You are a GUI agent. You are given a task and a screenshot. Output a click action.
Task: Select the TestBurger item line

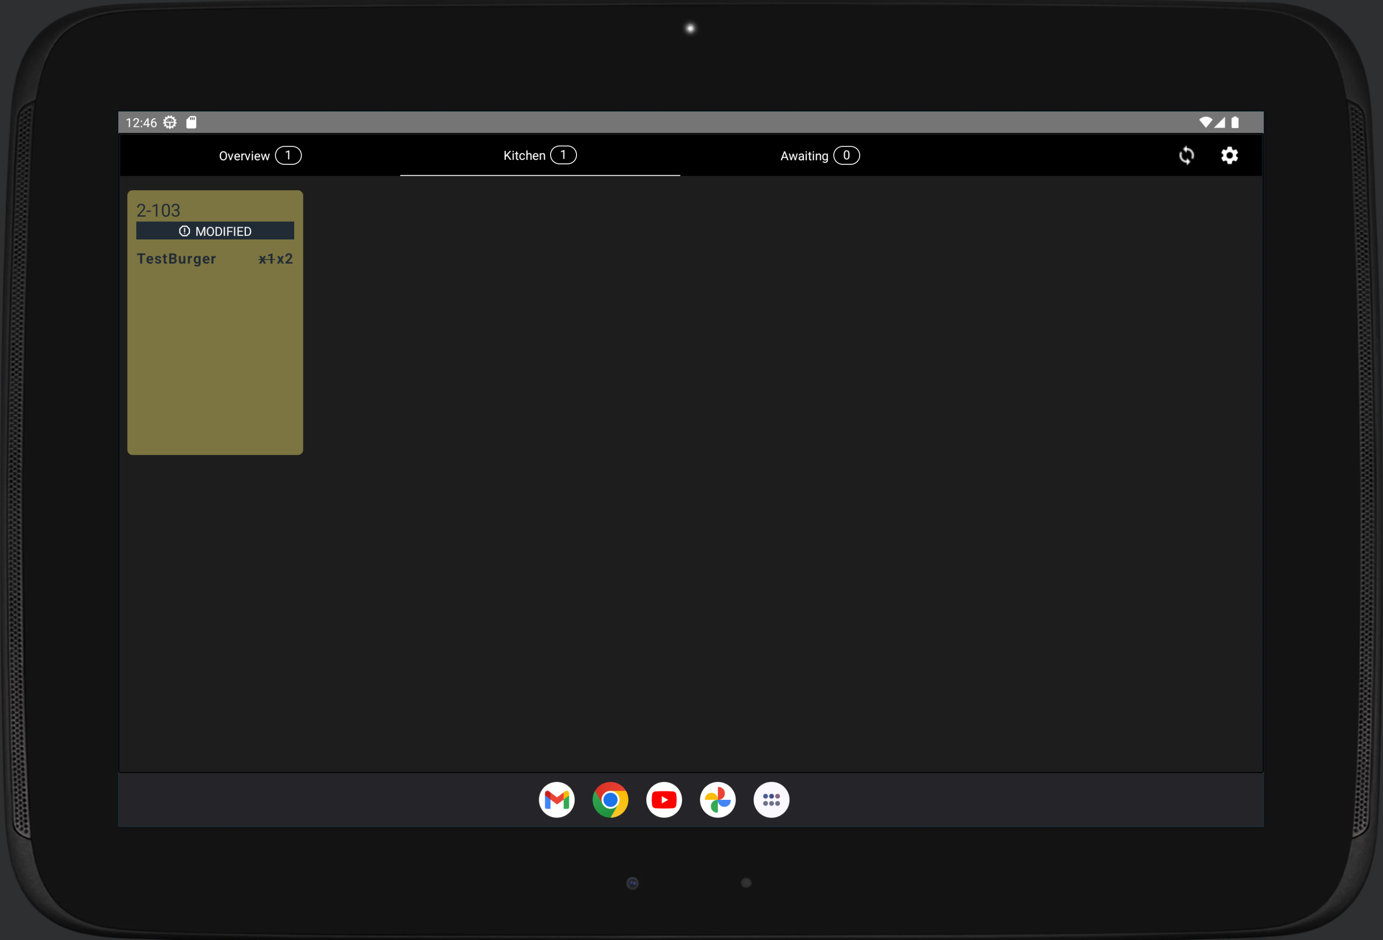click(x=177, y=259)
